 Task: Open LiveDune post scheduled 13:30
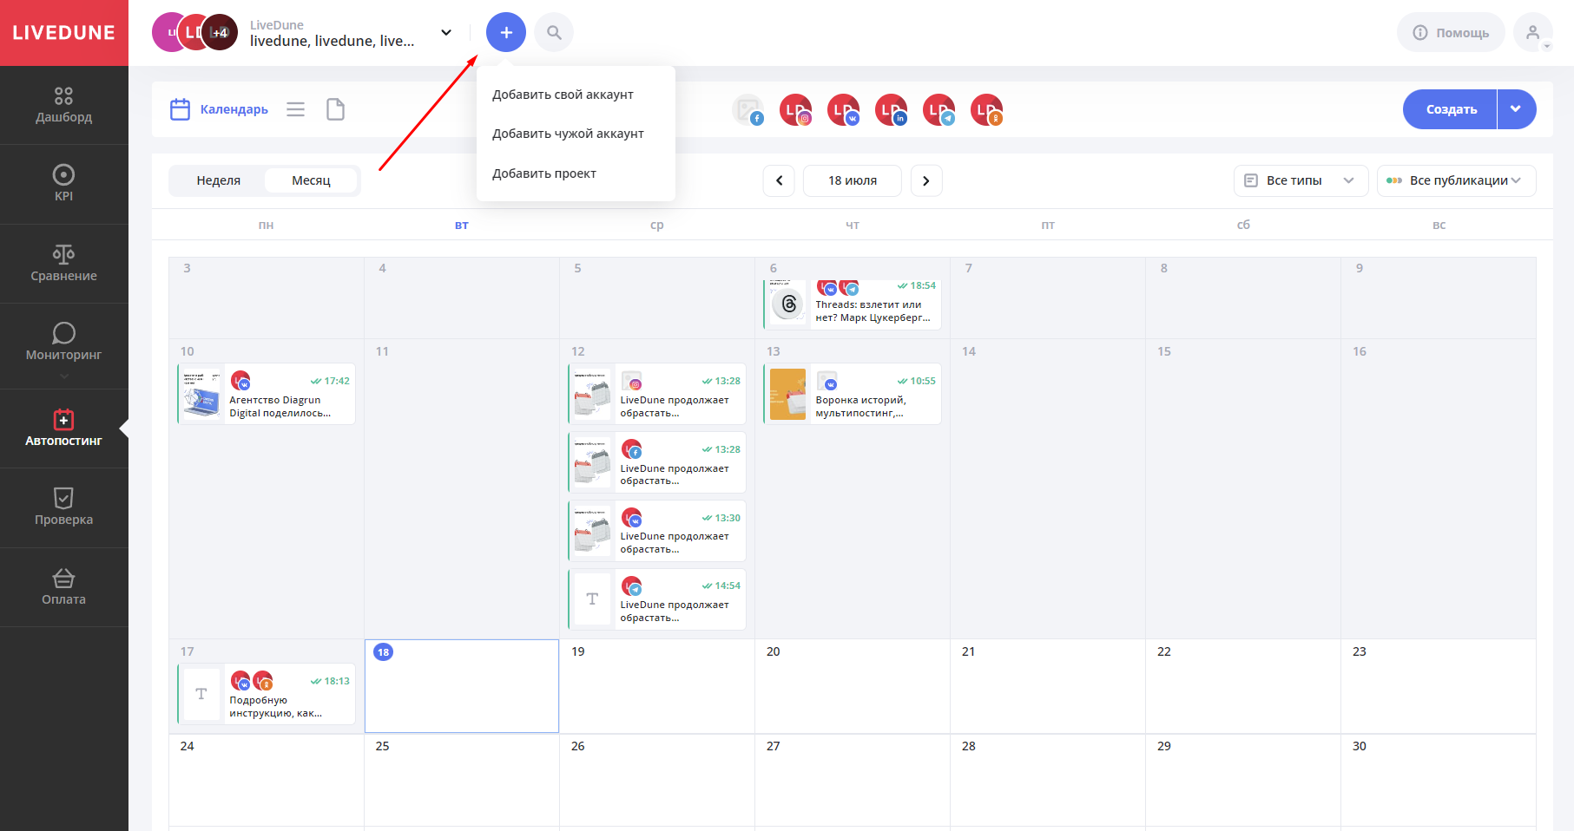(657, 531)
